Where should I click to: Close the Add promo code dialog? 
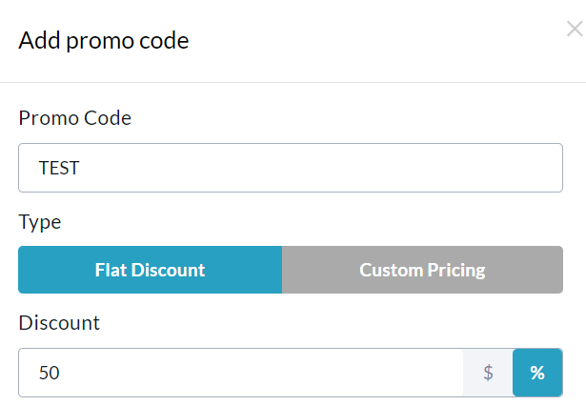point(574,30)
